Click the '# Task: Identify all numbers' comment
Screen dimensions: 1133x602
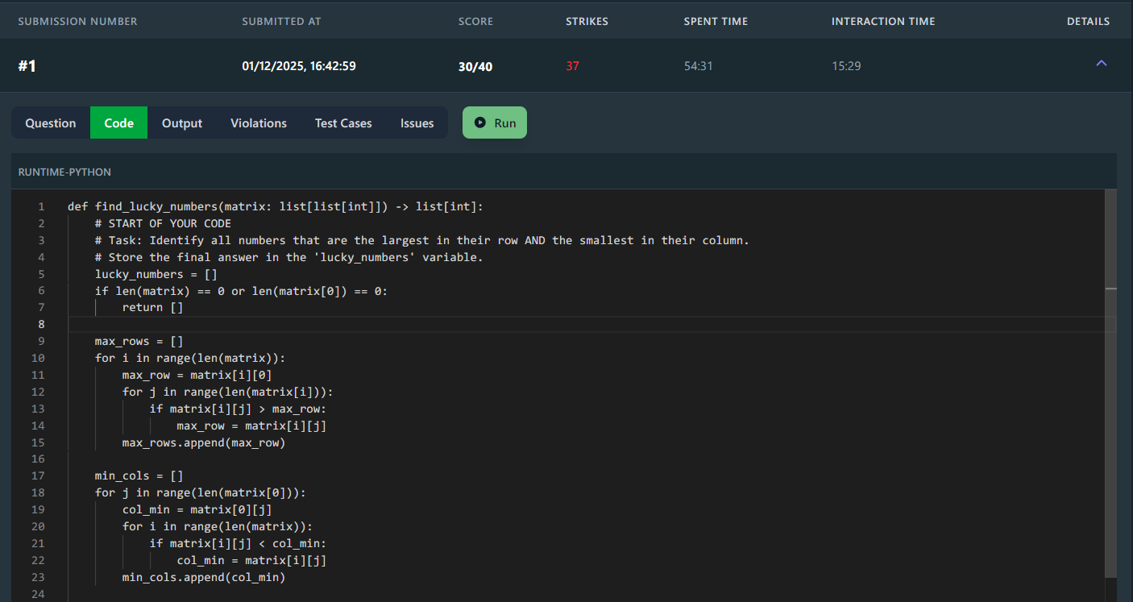[422, 240]
